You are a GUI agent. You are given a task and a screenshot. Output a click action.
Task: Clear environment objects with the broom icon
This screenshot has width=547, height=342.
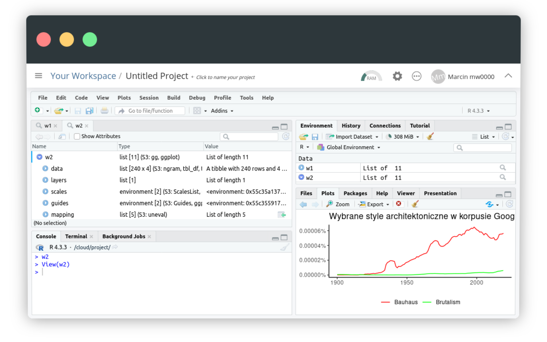(430, 137)
